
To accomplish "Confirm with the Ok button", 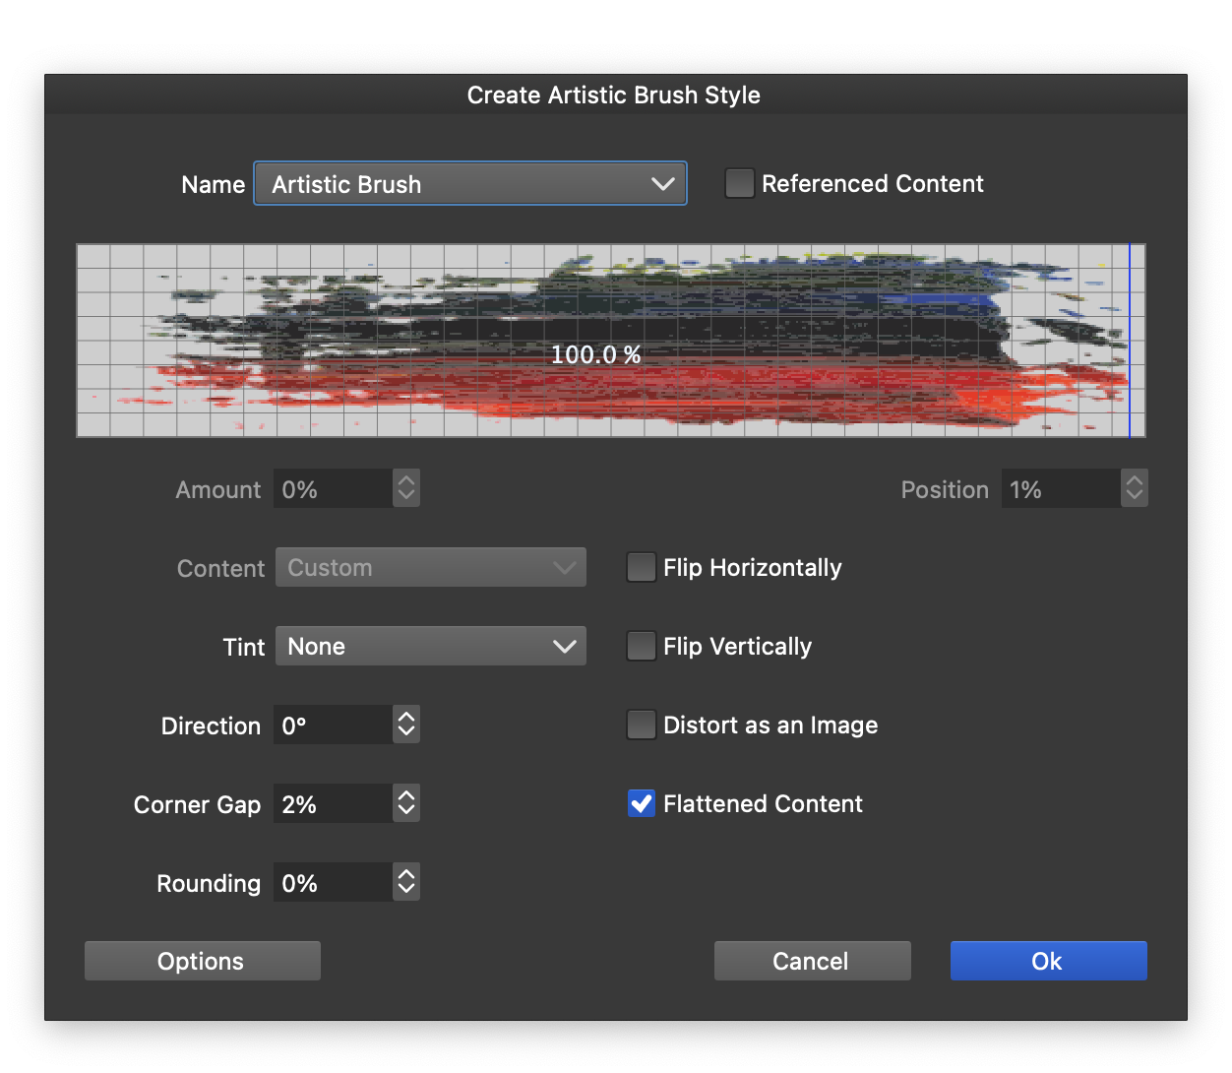I will pos(1048,961).
